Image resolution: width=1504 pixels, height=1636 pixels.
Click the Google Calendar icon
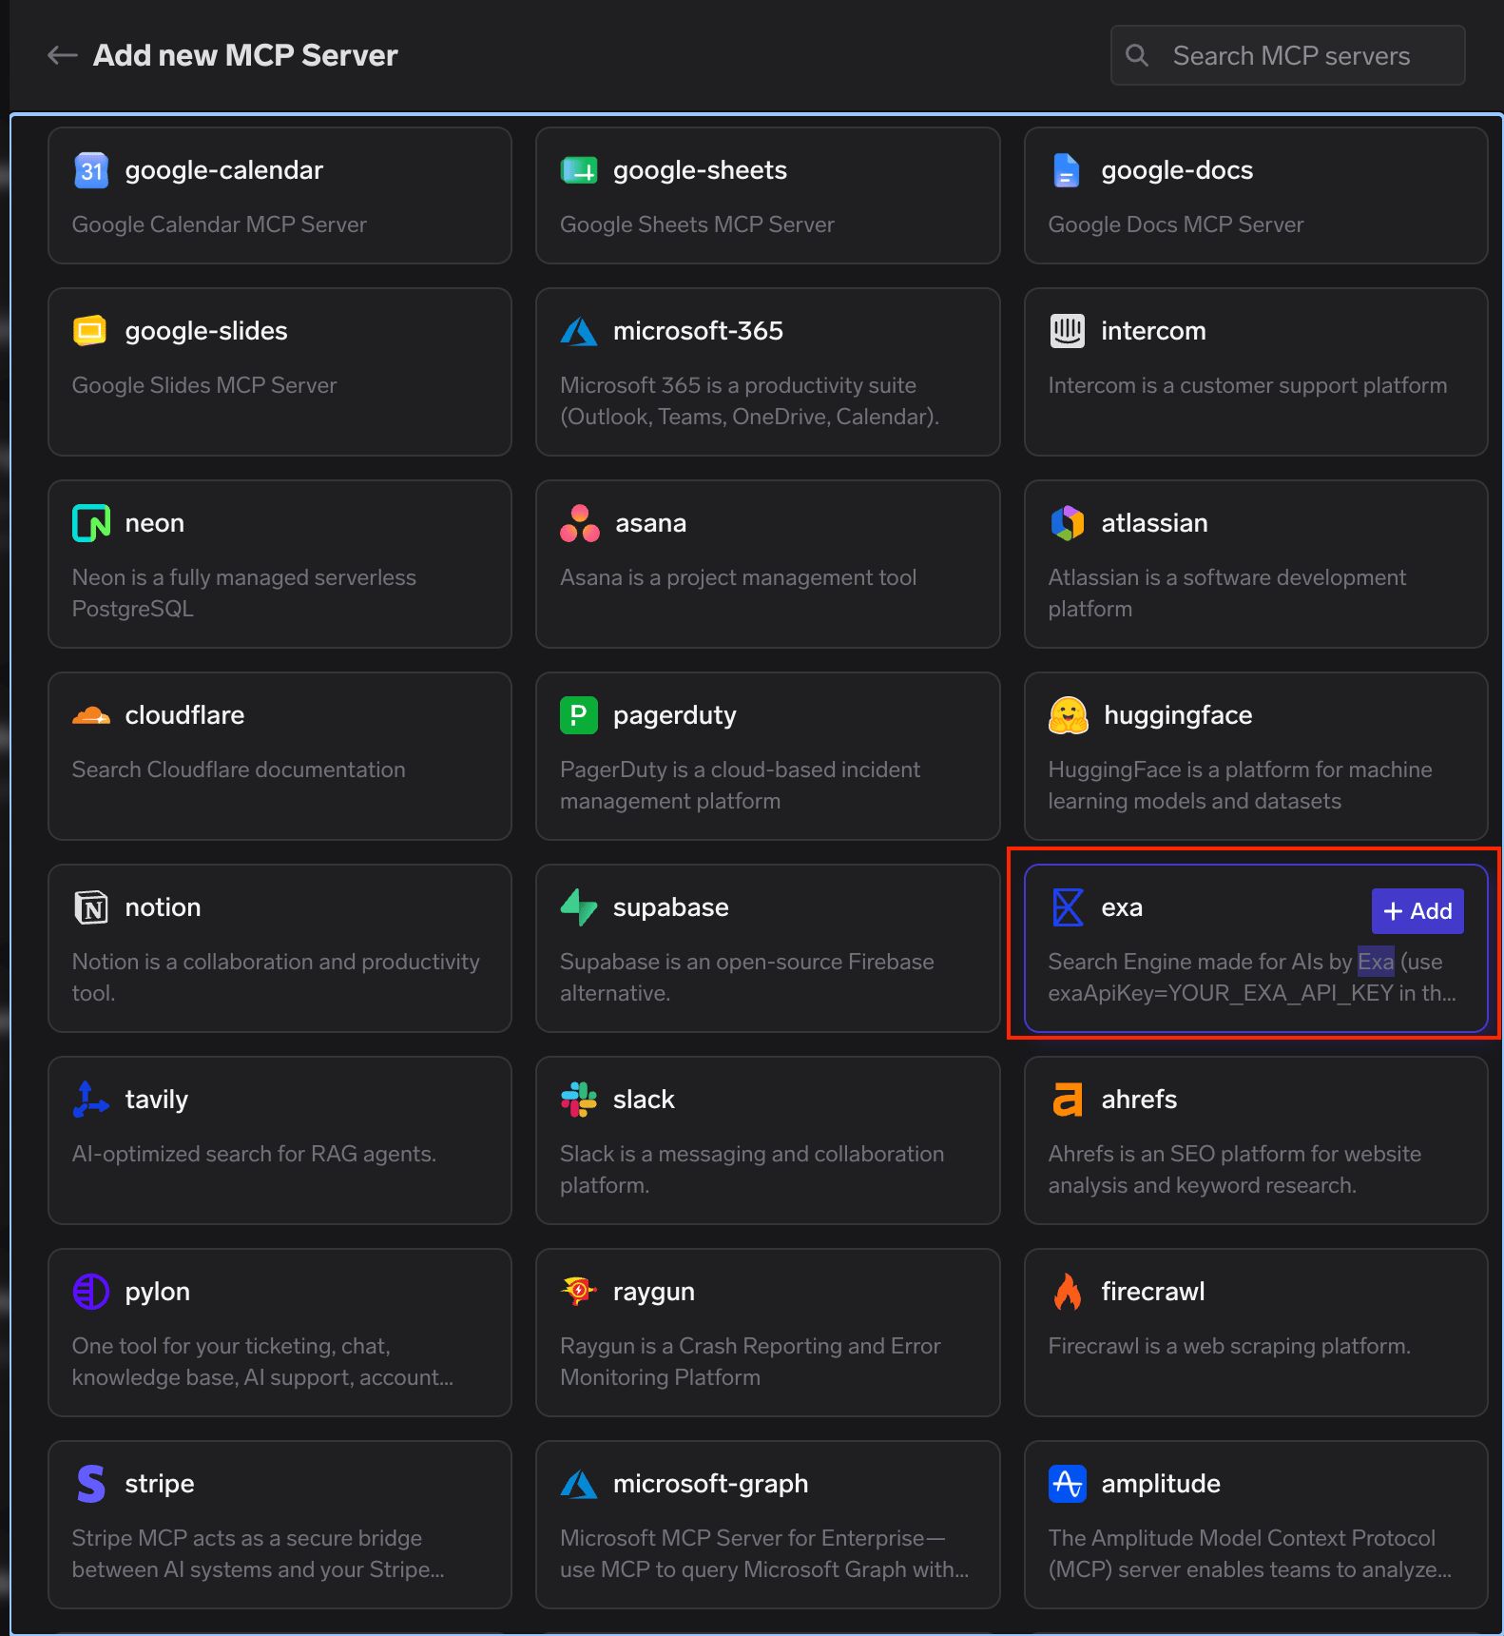(91, 170)
